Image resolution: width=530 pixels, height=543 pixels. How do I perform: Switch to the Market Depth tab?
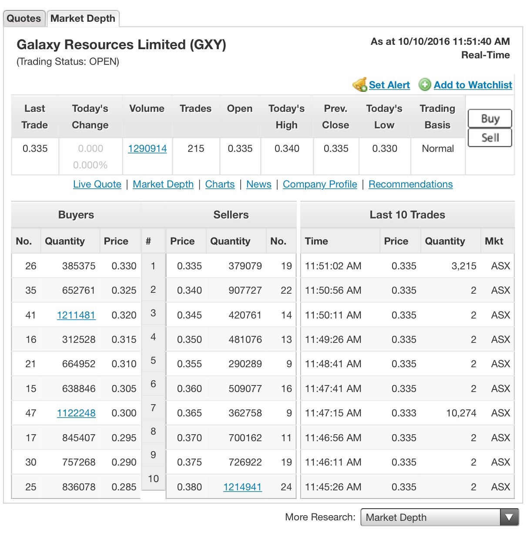coord(83,18)
